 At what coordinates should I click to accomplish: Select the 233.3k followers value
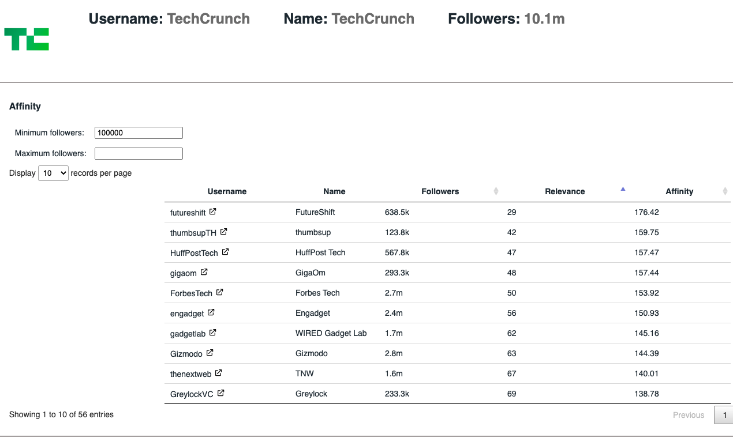point(397,394)
